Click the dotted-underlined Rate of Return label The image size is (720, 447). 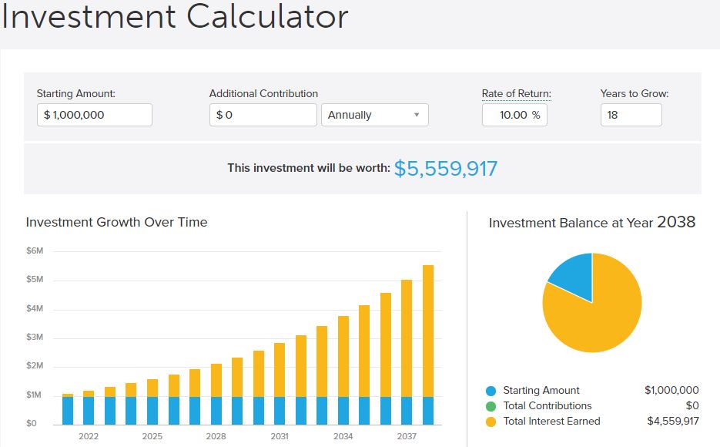tap(516, 94)
